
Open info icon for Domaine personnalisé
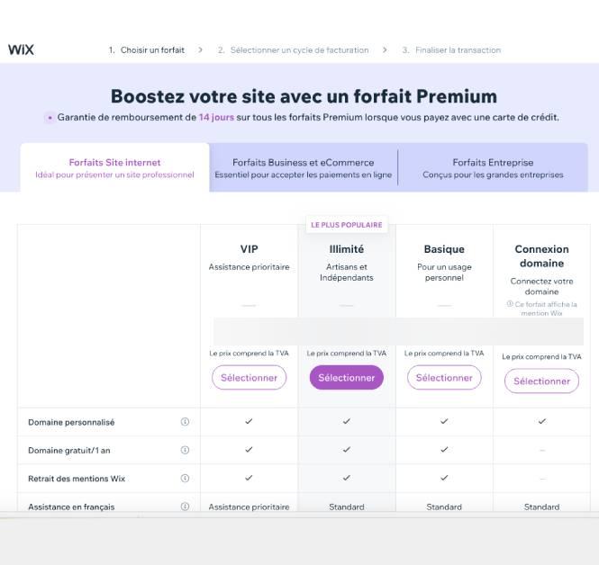[185, 421]
